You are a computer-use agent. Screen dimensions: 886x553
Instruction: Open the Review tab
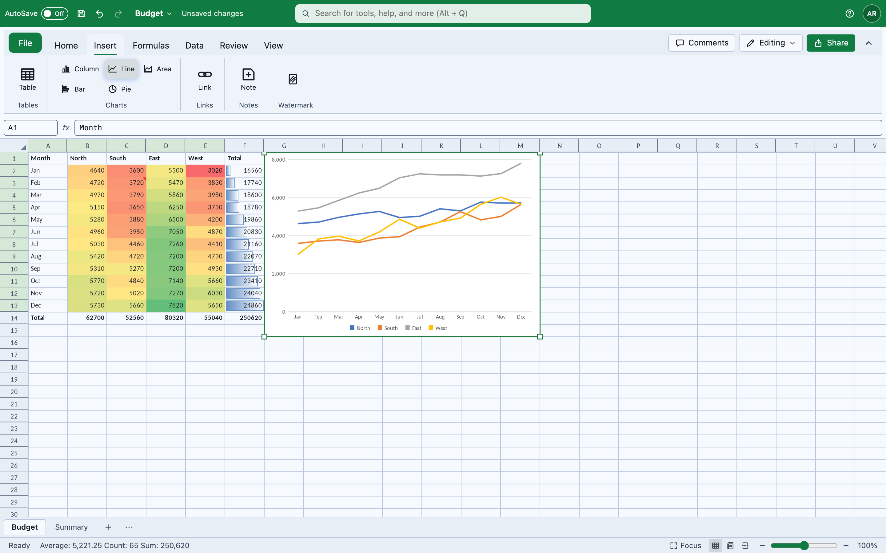click(x=233, y=45)
